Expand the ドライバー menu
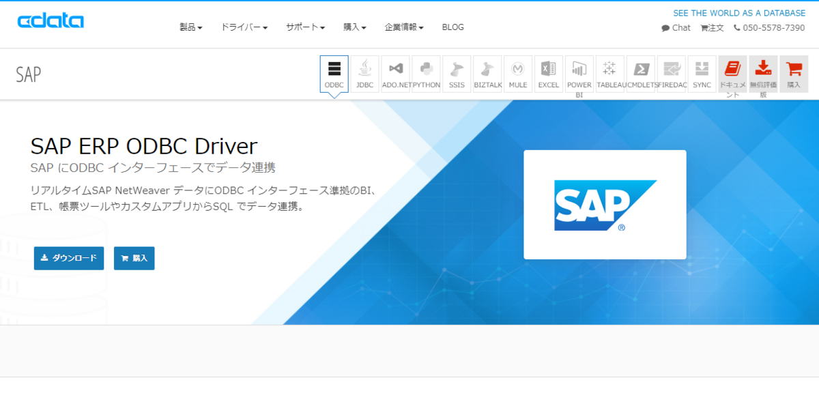The height and width of the screenshot is (406, 819). pos(244,27)
